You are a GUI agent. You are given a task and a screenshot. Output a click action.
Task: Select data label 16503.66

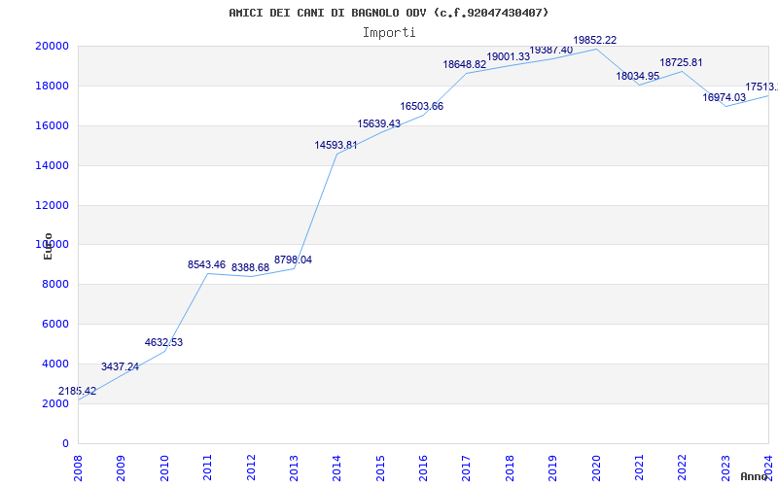pyautogui.click(x=422, y=107)
